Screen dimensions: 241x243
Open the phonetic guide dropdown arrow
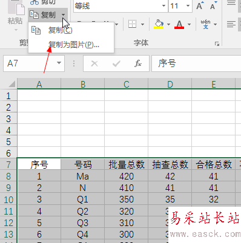[x=215, y=24]
